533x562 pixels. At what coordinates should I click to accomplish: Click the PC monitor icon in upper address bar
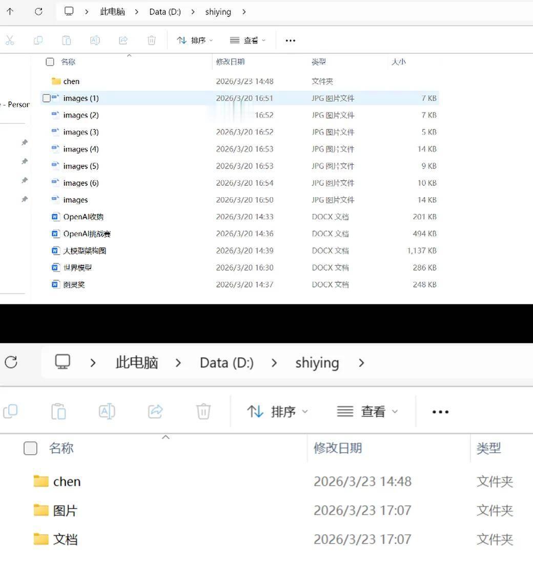coord(69,11)
